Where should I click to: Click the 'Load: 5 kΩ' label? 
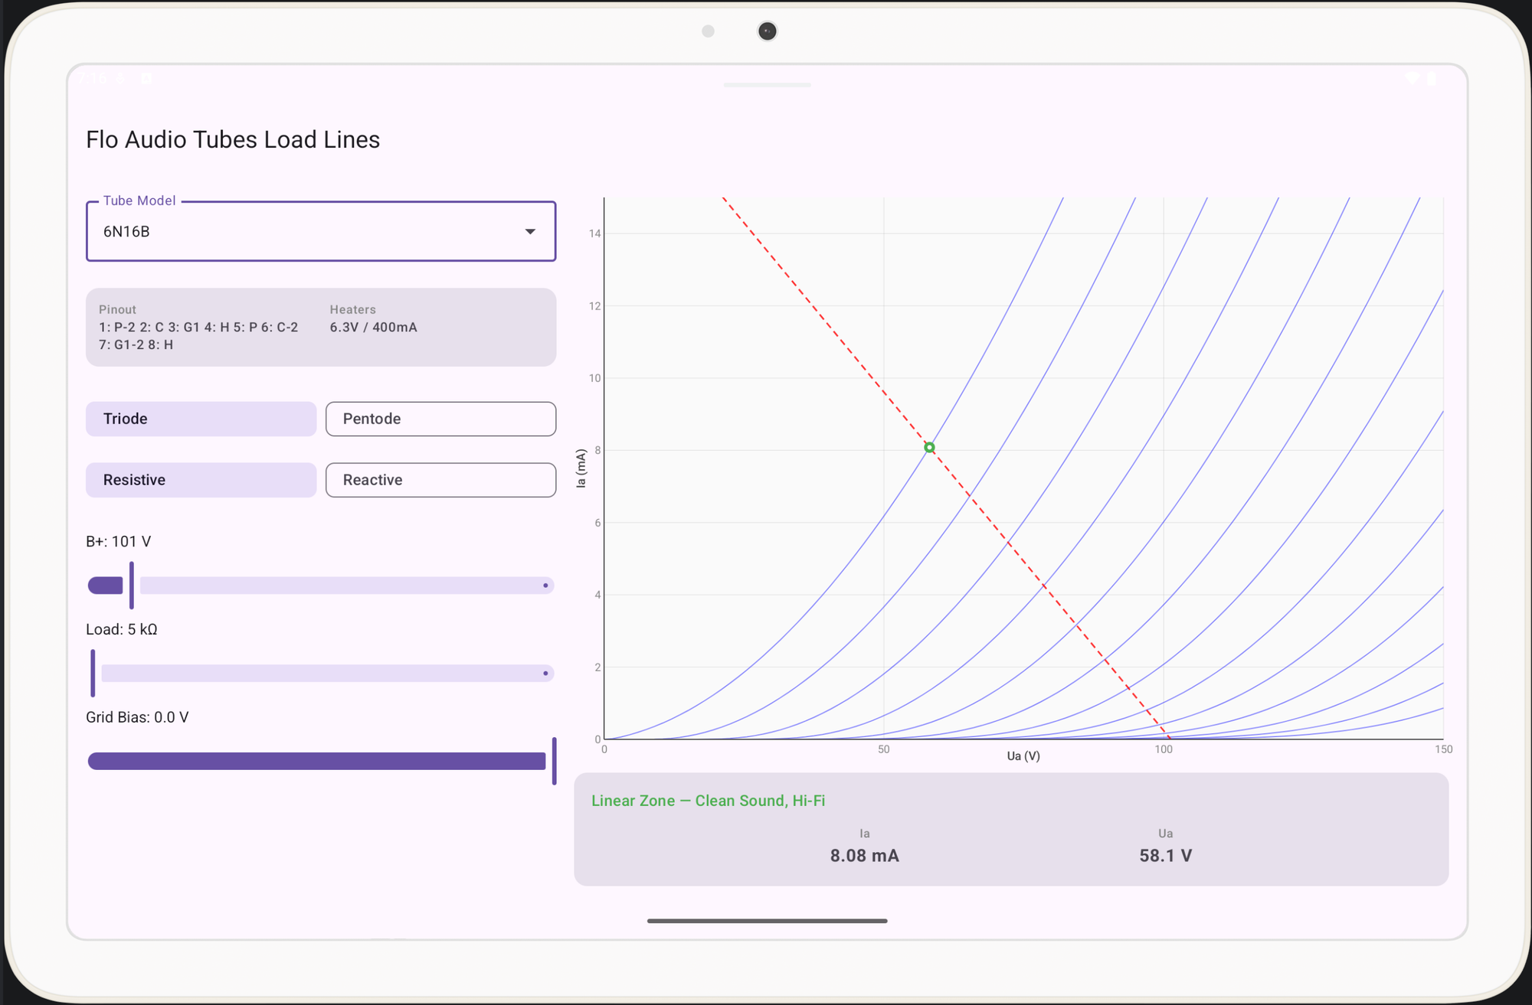click(x=122, y=629)
